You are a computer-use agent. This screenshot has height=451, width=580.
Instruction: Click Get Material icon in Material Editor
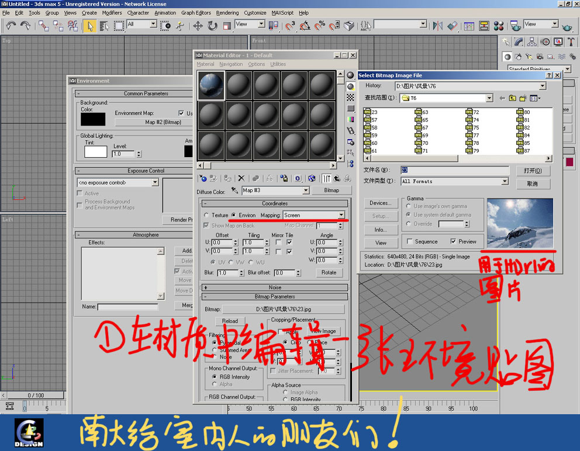click(203, 179)
